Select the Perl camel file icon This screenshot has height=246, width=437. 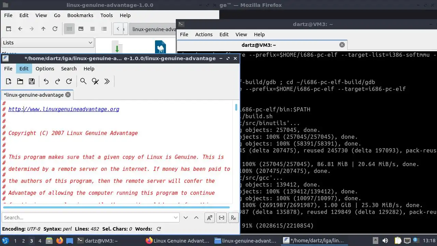[x=160, y=47]
